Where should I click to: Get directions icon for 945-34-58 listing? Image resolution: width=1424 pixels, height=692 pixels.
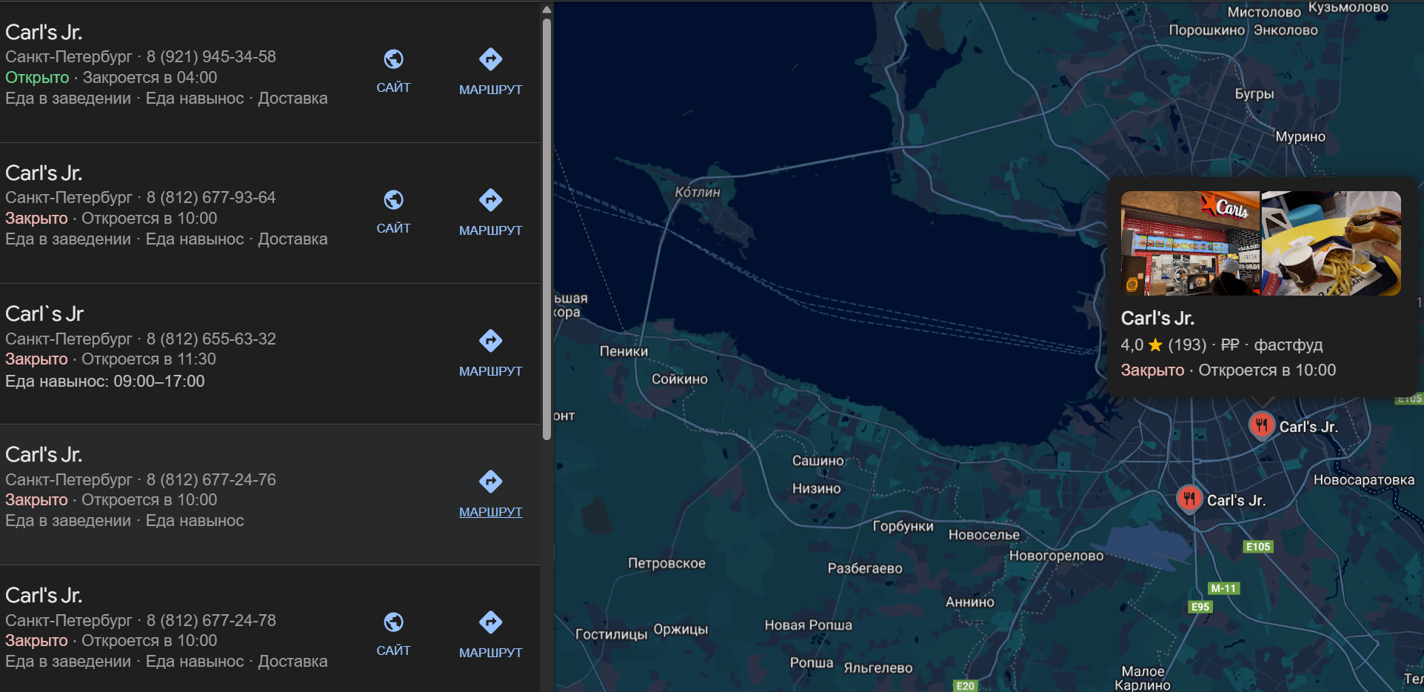point(490,59)
